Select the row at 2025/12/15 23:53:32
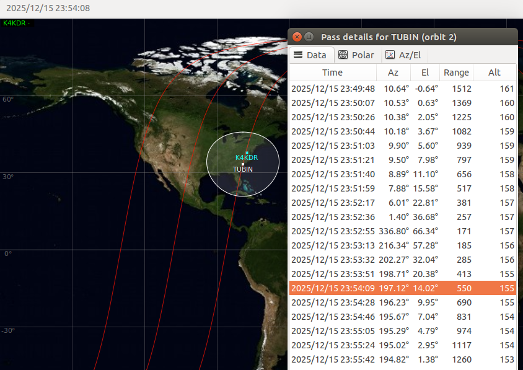 (403, 260)
